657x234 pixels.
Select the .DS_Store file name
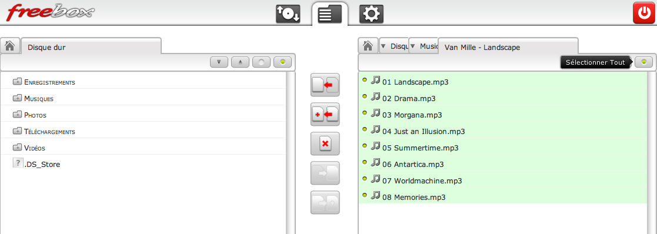click(42, 165)
